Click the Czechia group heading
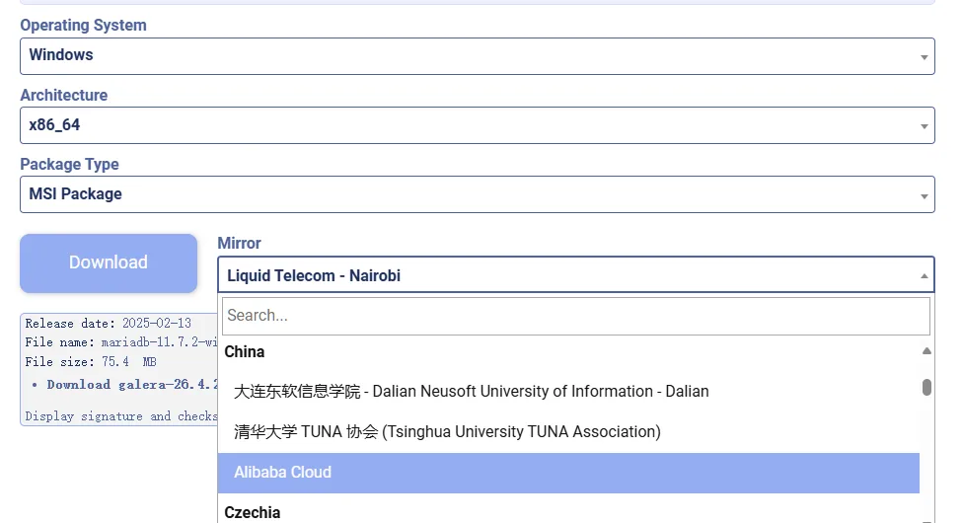Viewport: 962px width, 523px height. 253,512
